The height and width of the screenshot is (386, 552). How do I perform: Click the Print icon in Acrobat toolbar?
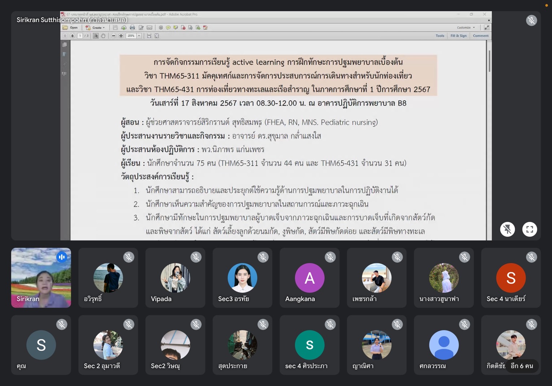pyautogui.click(x=132, y=27)
